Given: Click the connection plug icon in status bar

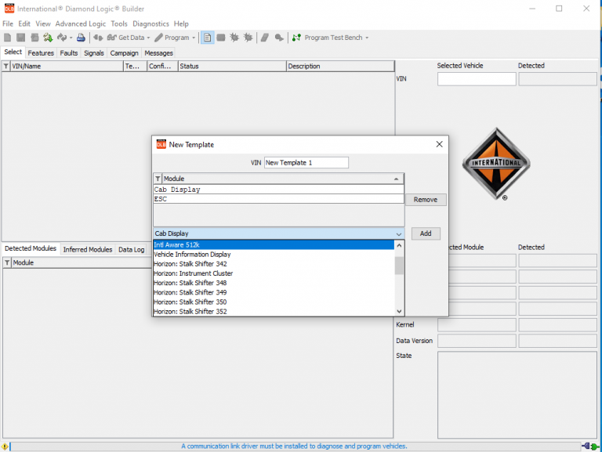Looking at the screenshot, I should pyautogui.click(x=591, y=447).
